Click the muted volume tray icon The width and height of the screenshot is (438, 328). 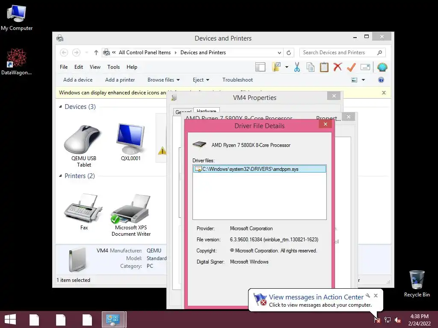click(398, 320)
